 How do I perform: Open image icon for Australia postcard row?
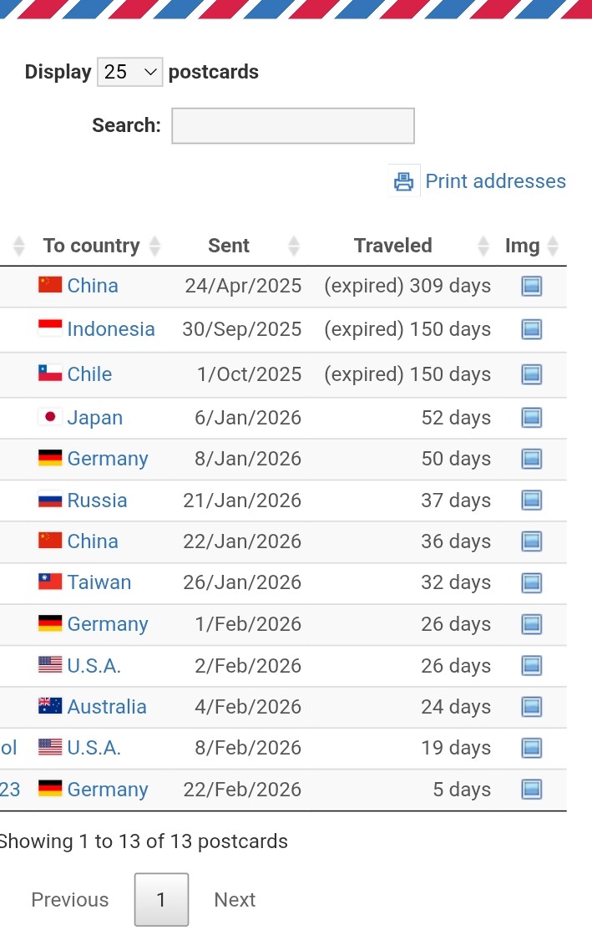pos(532,707)
